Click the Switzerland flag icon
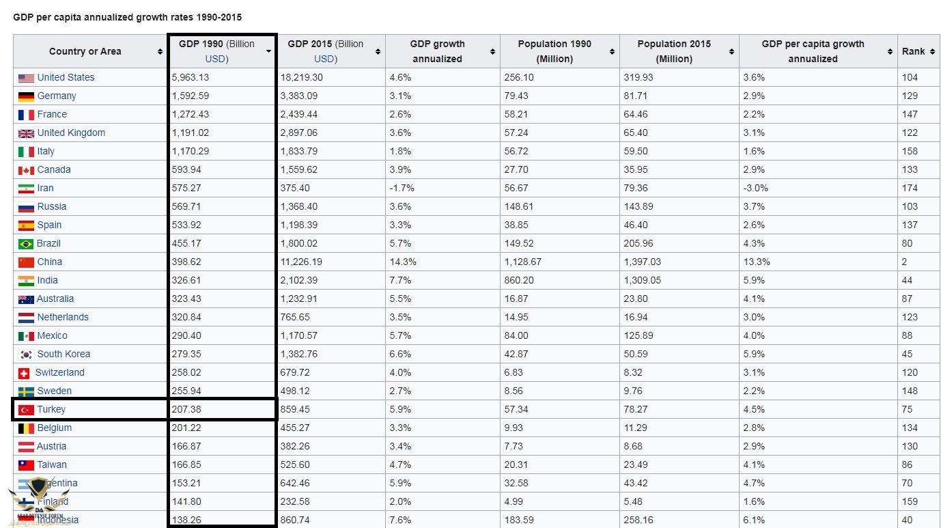941x528 pixels. point(25,373)
